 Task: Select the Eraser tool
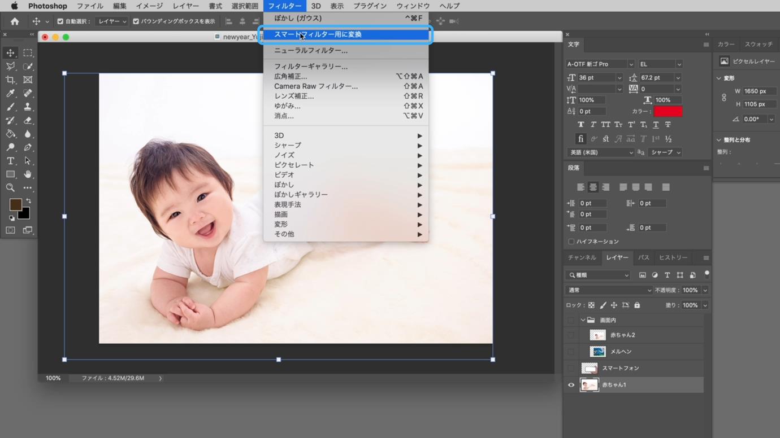[28, 120]
